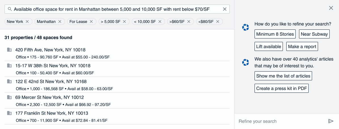The width and height of the screenshot is (339, 129).
Task: Show me the list of articles
Action: (283, 76)
